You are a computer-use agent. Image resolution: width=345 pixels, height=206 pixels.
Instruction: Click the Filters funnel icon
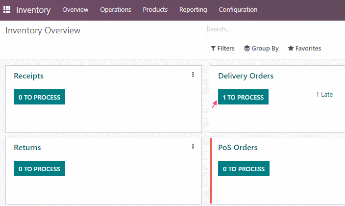click(x=213, y=48)
